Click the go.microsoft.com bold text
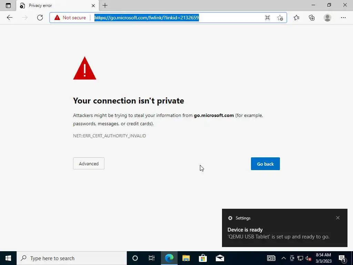Screen dimensions: 353x265 point(214,115)
